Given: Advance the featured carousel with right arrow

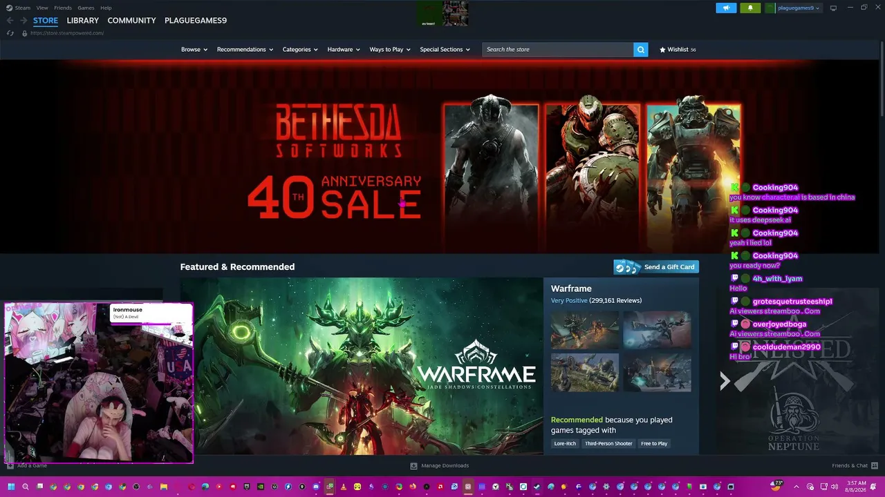Looking at the screenshot, I should (x=725, y=381).
